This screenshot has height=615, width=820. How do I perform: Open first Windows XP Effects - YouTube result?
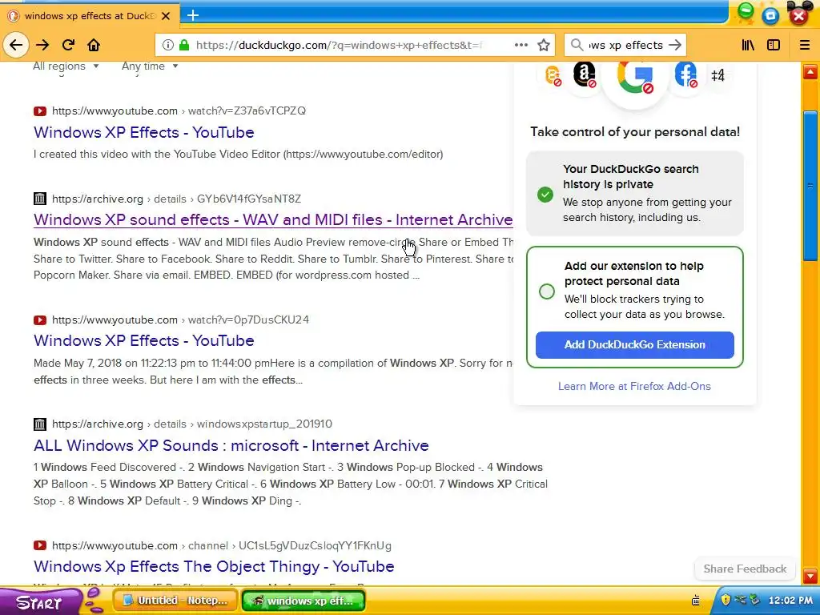(x=144, y=132)
